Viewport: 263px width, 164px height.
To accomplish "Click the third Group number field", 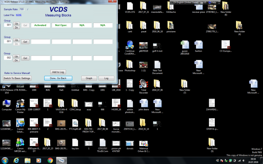I will pos(8,58).
